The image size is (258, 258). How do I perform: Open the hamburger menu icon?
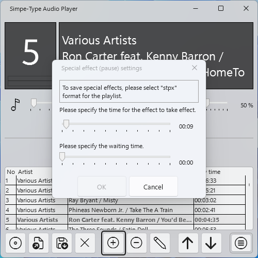[x=241, y=243]
